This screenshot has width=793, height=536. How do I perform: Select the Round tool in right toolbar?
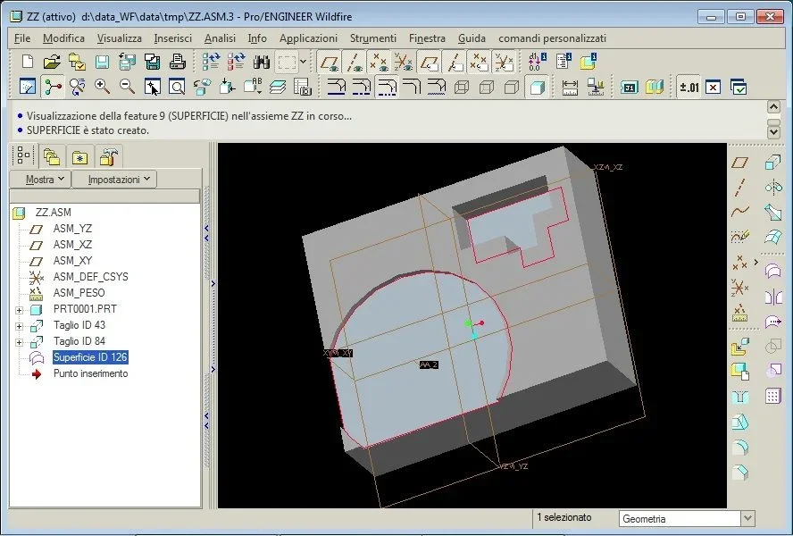point(740,447)
